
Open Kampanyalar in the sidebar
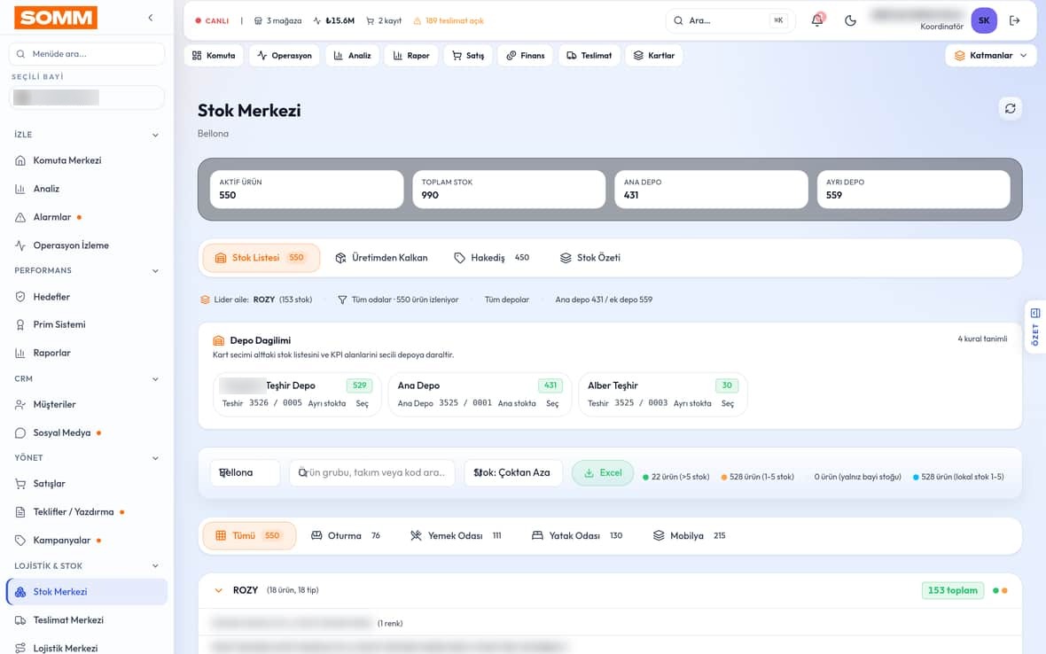tap(87, 541)
